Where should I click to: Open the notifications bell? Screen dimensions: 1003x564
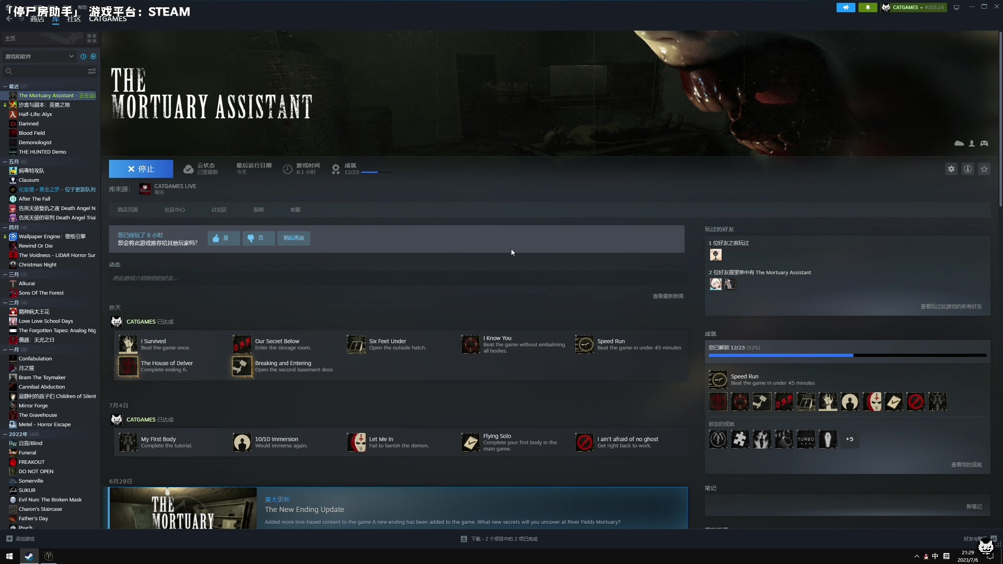click(868, 7)
